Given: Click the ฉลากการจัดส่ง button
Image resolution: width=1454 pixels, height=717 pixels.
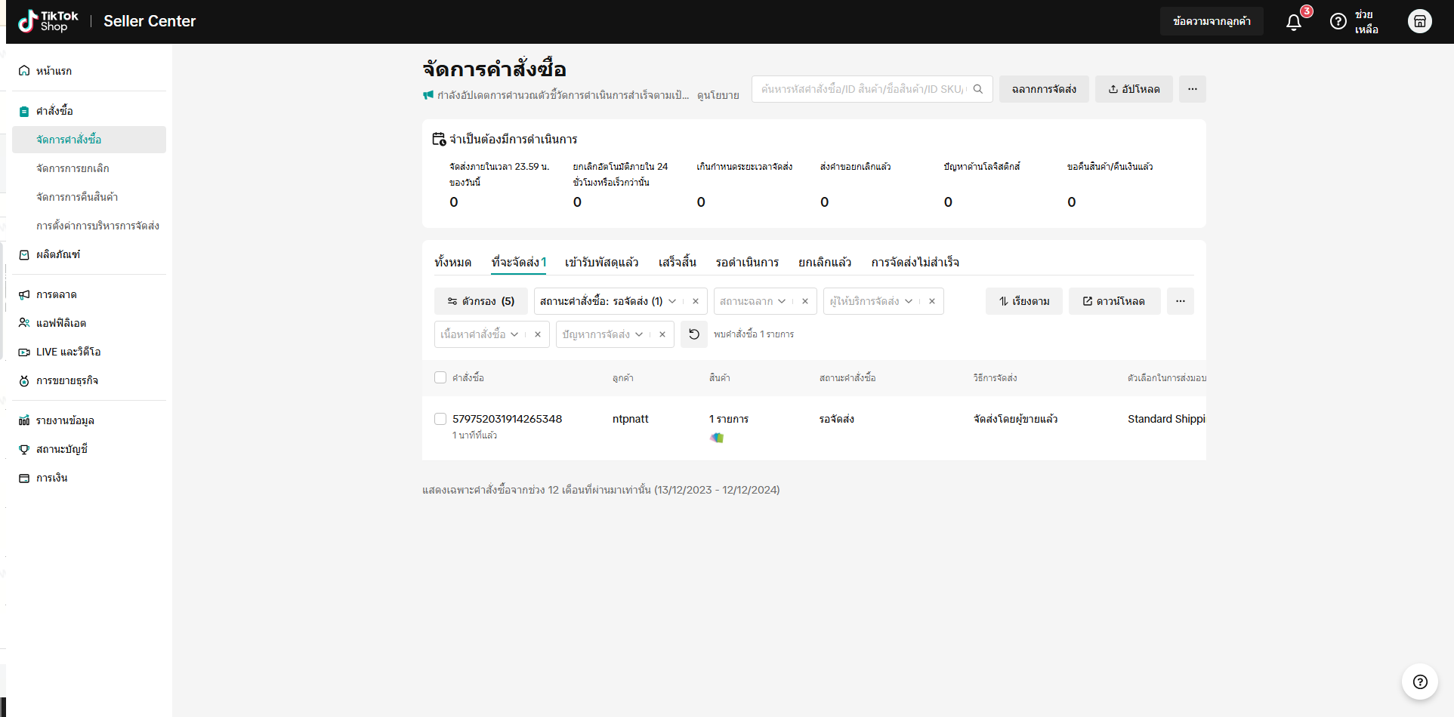Looking at the screenshot, I should pos(1043,89).
